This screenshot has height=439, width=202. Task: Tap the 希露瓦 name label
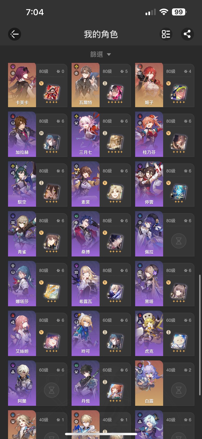tap(86, 302)
